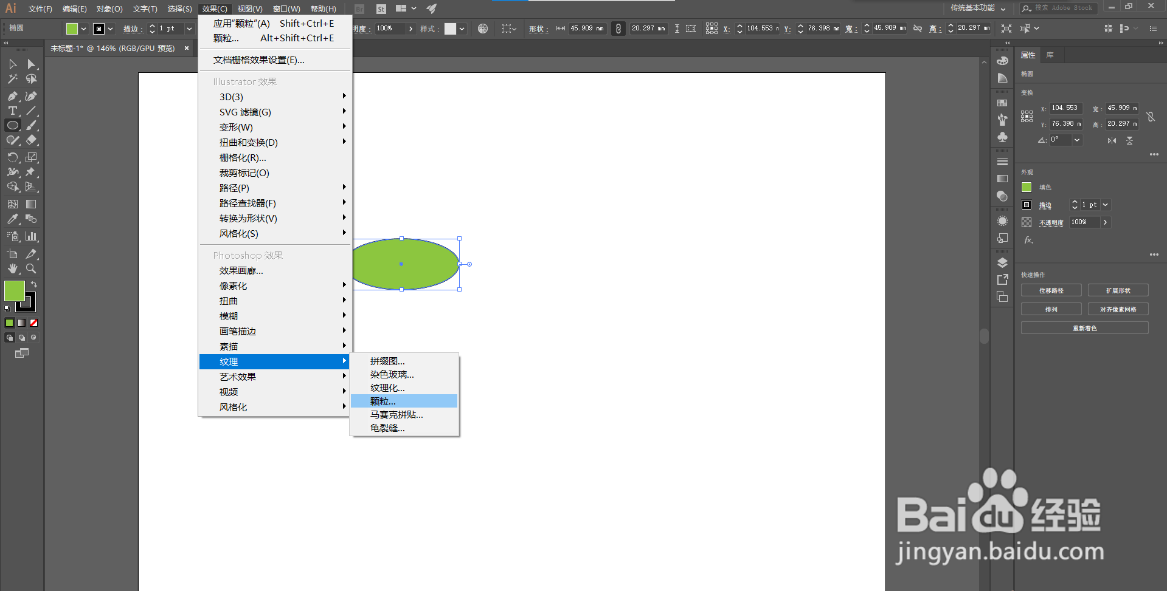Select the Selection tool arrow

[13, 64]
